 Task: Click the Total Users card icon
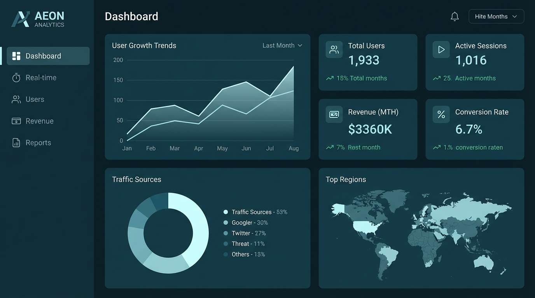click(x=334, y=50)
